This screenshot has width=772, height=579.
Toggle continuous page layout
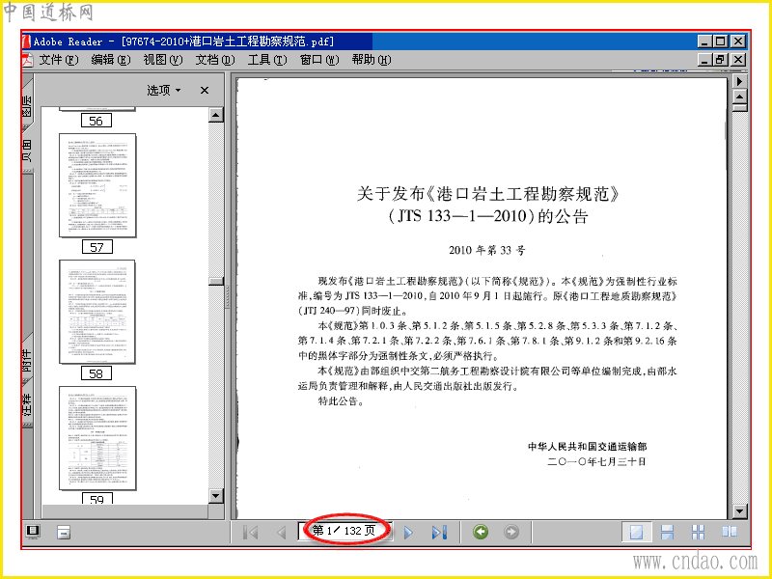pos(667,533)
